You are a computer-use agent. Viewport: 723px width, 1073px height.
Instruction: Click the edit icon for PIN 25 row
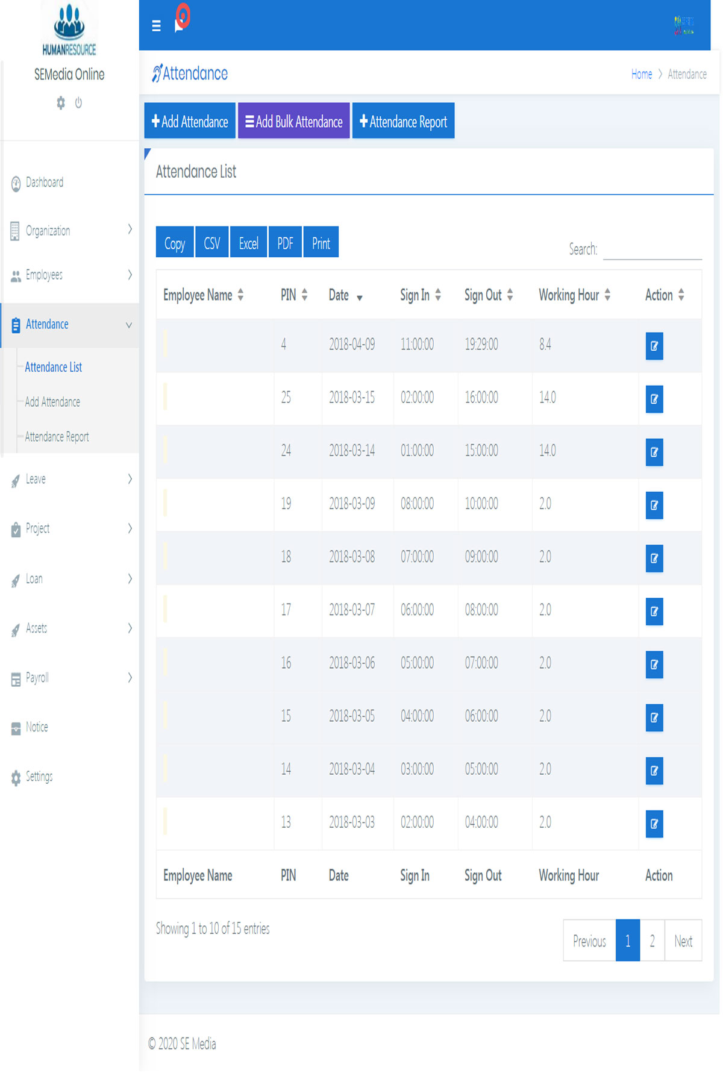pyautogui.click(x=654, y=399)
